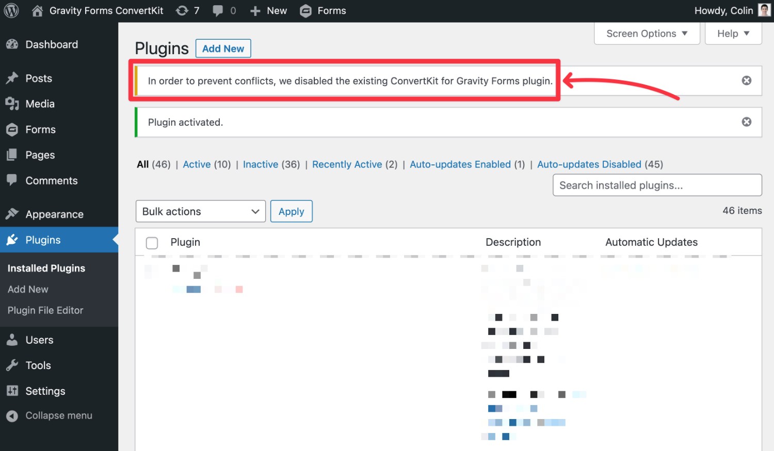Click Colin's avatar thumbnail
The width and height of the screenshot is (774, 451).
pyautogui.click(x=764, y=10)
